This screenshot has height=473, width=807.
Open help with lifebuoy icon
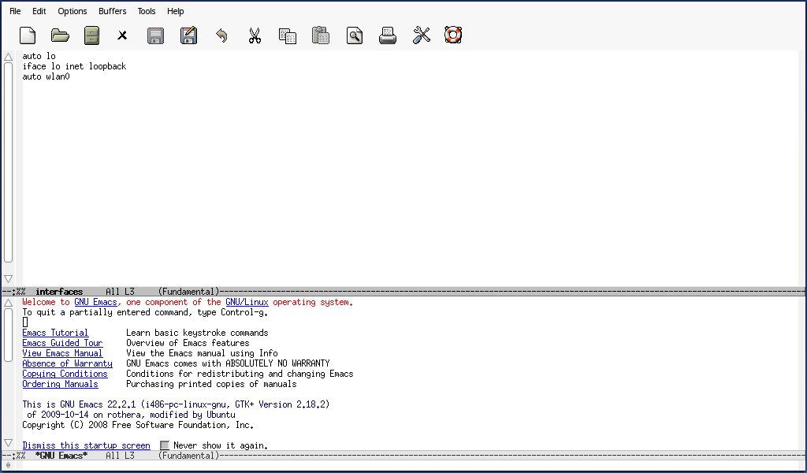[453, 35]
